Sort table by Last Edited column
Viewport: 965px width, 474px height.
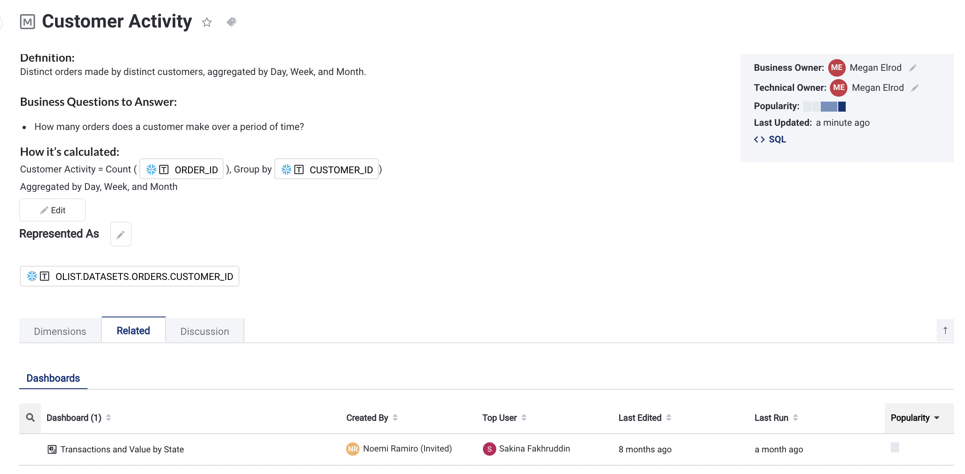[668, 418]
